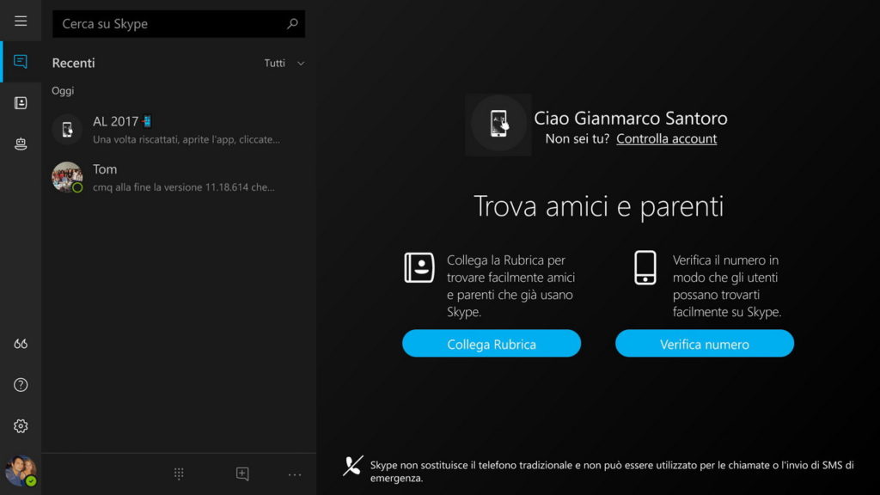The width and height of the screenshot is (880, 495).
Task: Open the hamburger menu
Action: point(21,21)
